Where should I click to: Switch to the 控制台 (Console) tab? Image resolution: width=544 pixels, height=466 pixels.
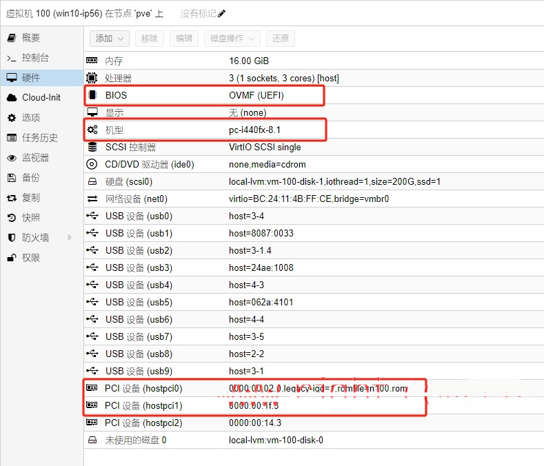tap(35, 58)
